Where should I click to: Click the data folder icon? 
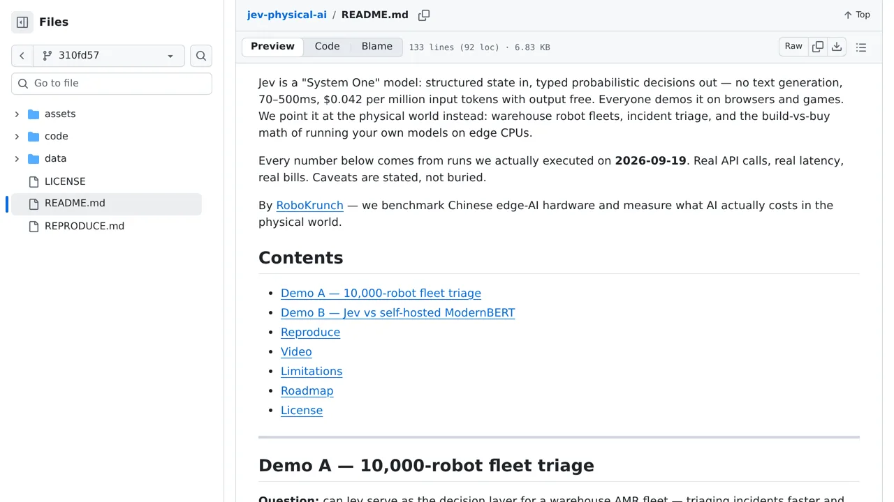34,158
